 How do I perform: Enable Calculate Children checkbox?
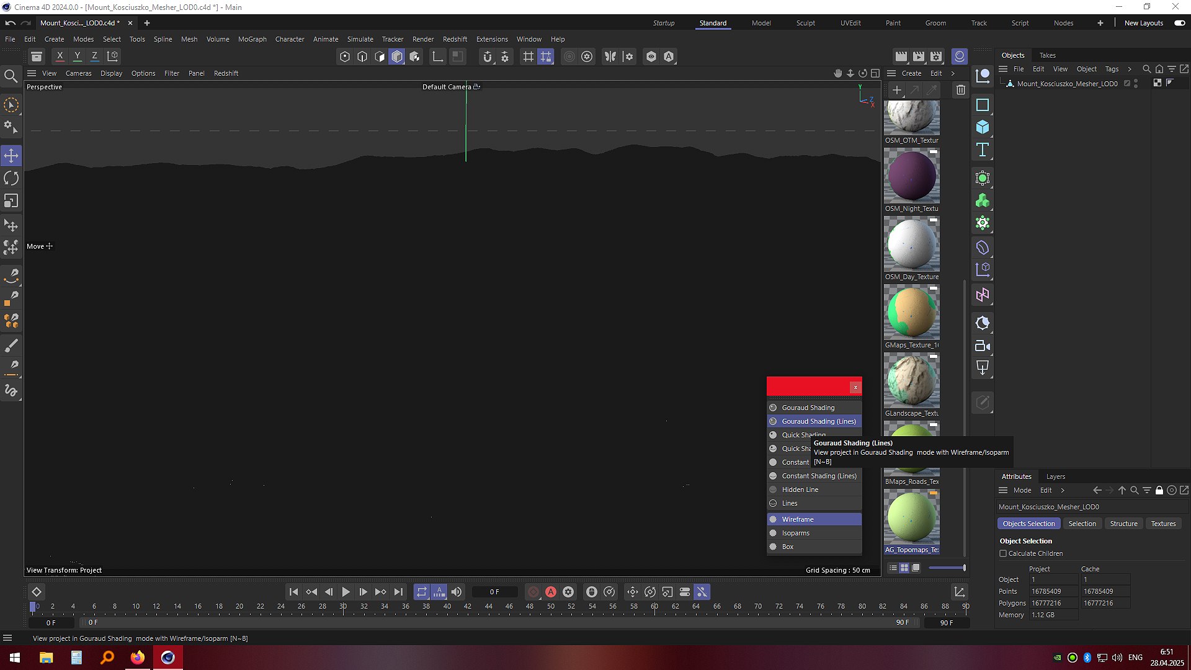(x=1003, y=553)
